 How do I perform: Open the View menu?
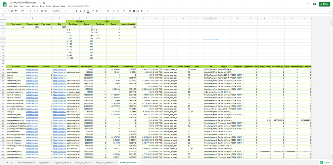click(21, 6)
